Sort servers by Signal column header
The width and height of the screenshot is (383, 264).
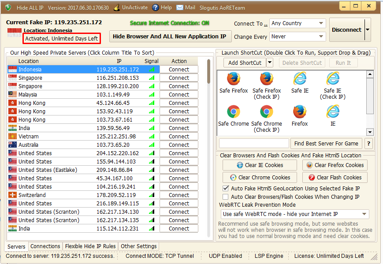pos(152,61)
